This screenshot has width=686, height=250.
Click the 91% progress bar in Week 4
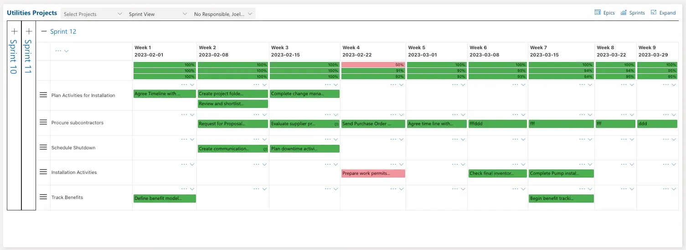click(373, 71)
